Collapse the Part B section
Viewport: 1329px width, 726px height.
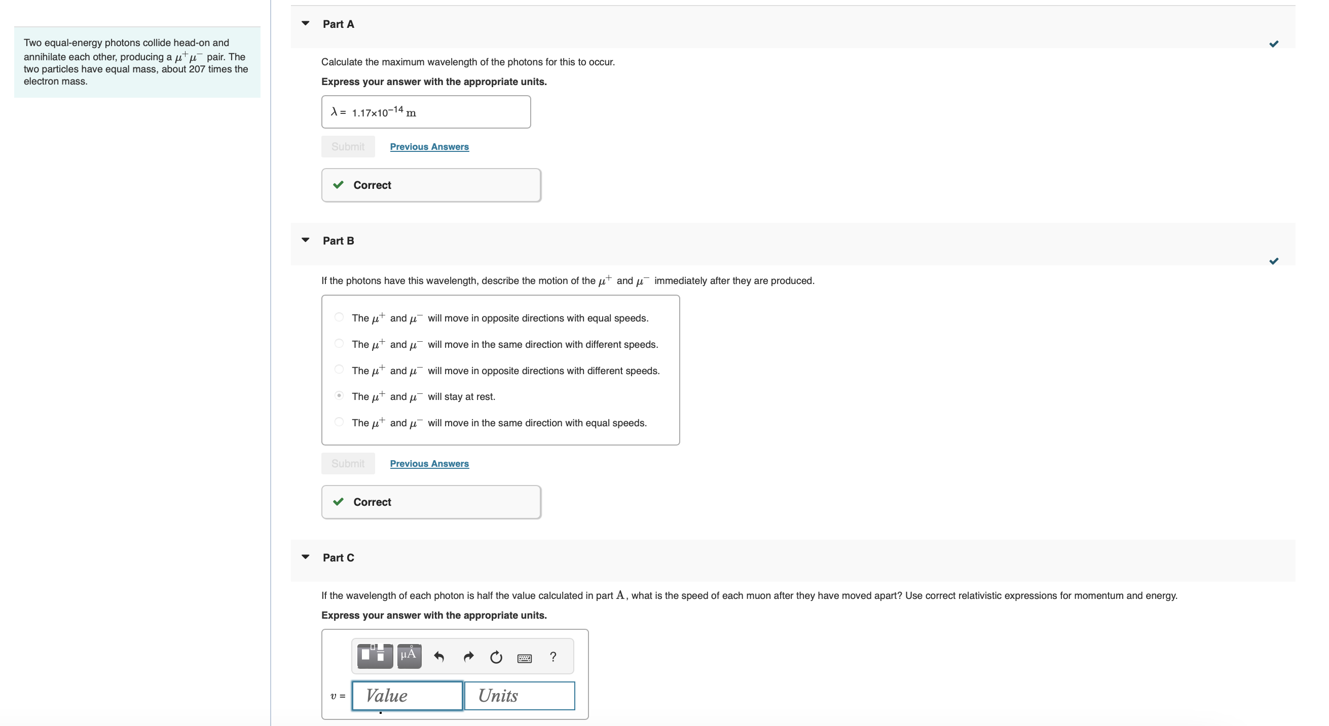pos(306,240)
